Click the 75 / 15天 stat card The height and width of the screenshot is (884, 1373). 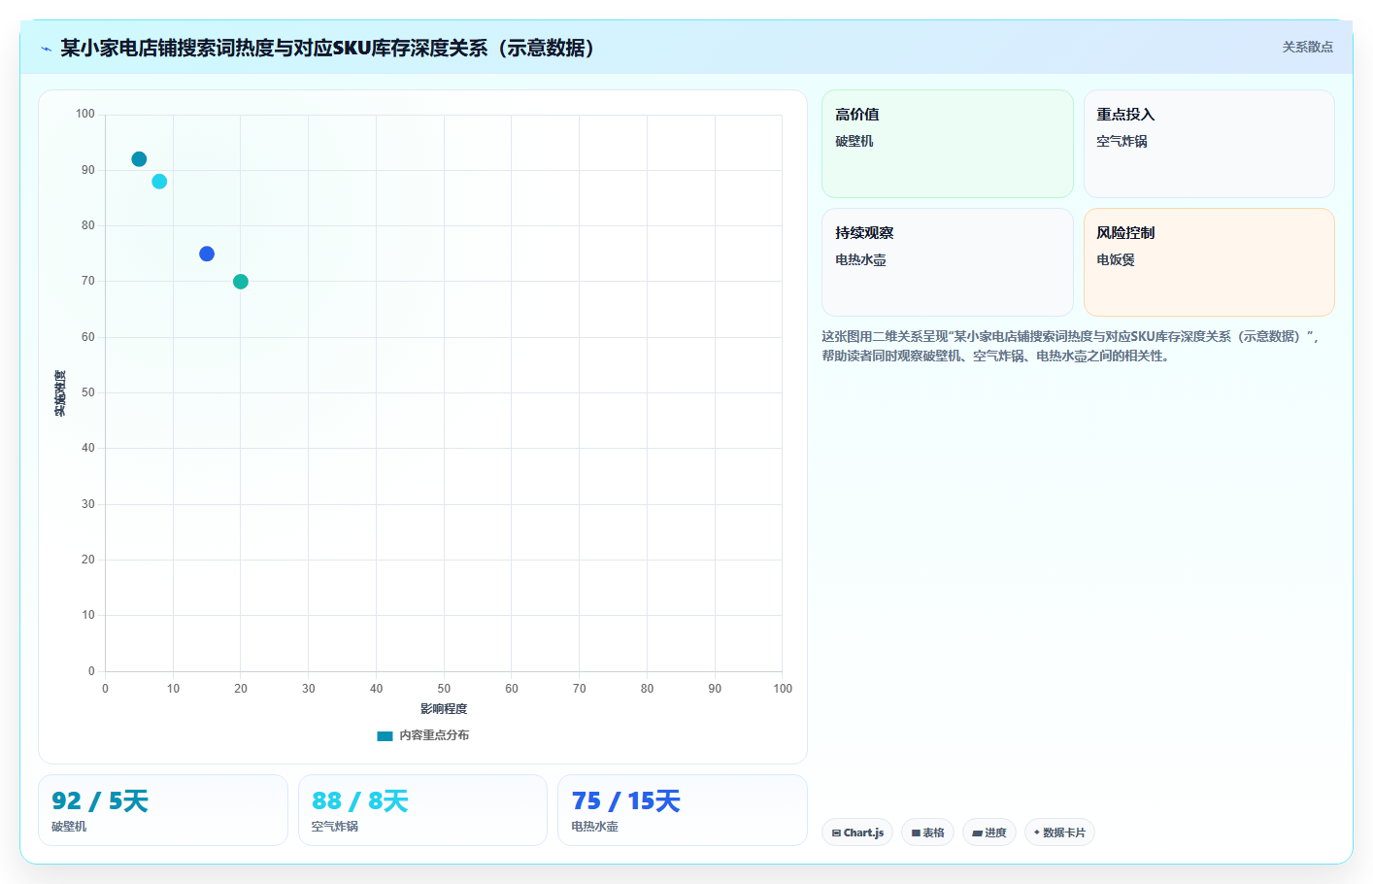coord(683,810)
